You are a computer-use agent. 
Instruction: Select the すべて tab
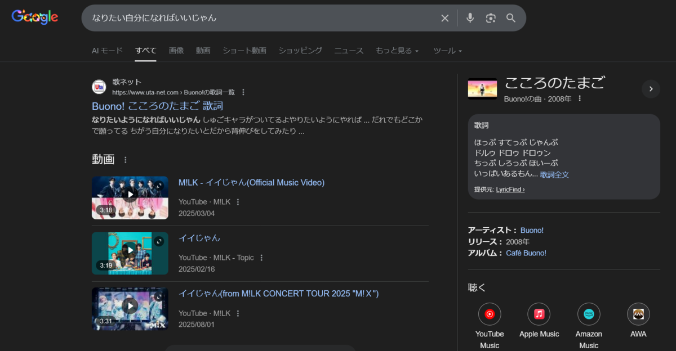146,51
